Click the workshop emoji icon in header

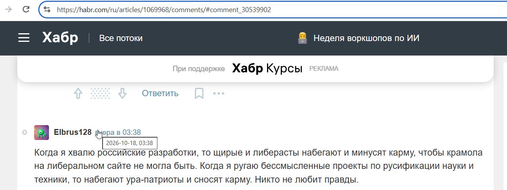tap(302, 38)
